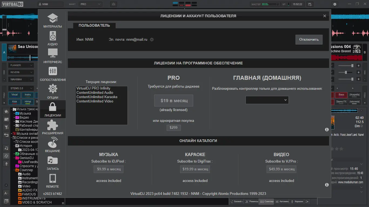Open the Интерфейс settings section
The image size is (369, 207).
click(x=53, y=56)
